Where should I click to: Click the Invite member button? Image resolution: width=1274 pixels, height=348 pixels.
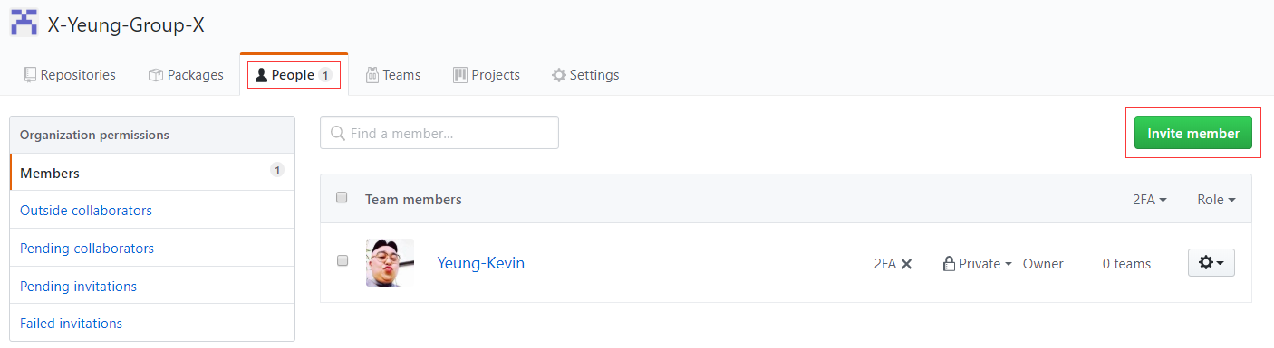point(1193,133)
